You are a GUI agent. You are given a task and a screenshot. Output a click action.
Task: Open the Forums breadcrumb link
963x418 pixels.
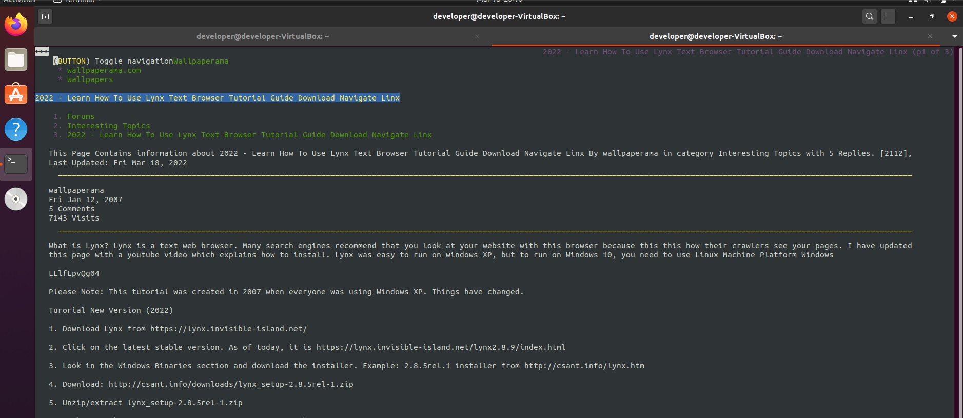click(x=81, y=116)
